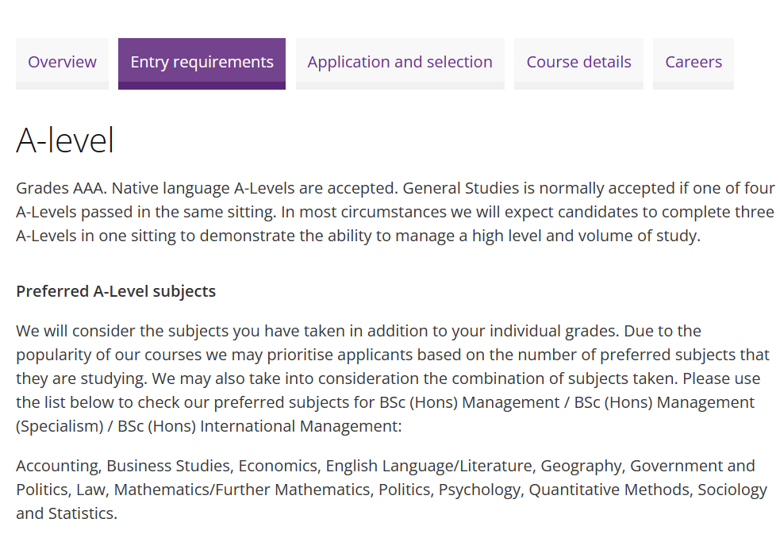Click 'Quantitative Methods' in the list
The image size is (780, 534).
[610, 490]
